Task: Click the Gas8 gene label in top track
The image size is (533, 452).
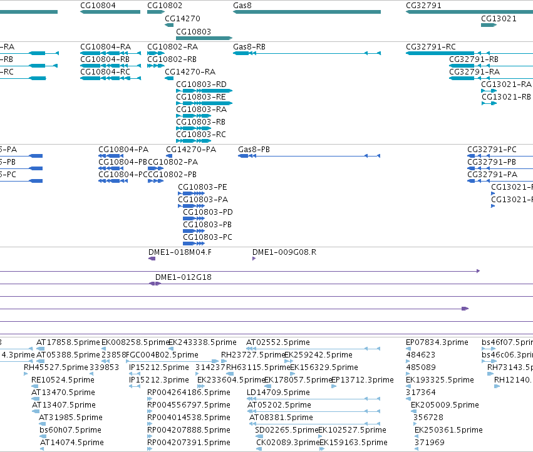Action: point(242,6)
